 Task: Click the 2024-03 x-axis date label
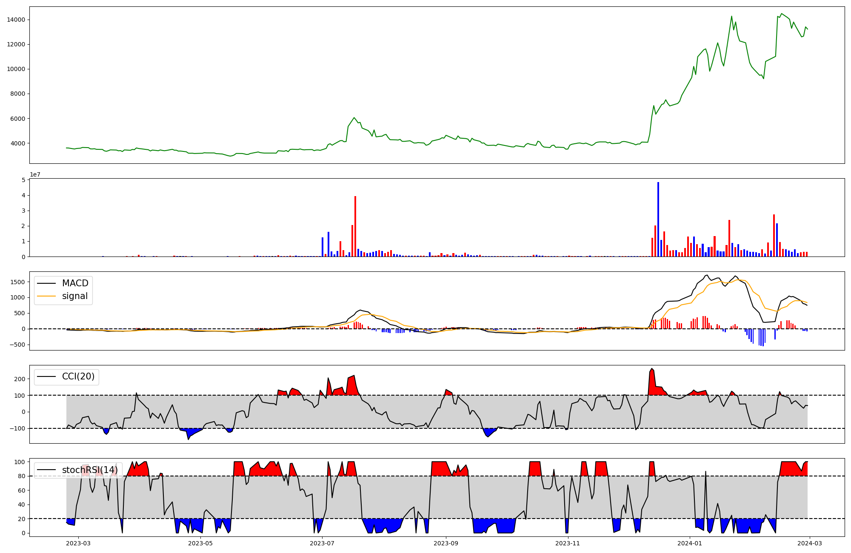809,543
